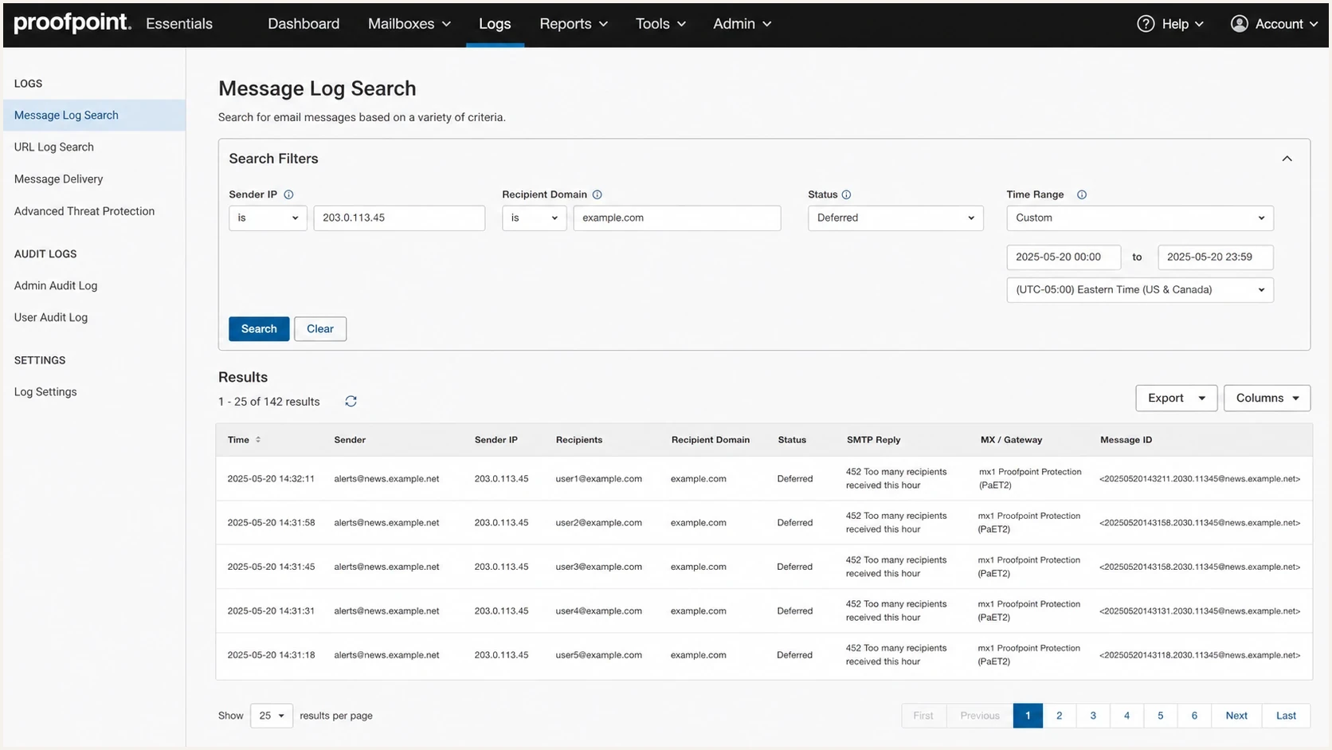Image resolution: width=1332 pixels, height=750 pixels.
Task: Click the 1 - 25 of 142 results text
Action: click(269, 402)
